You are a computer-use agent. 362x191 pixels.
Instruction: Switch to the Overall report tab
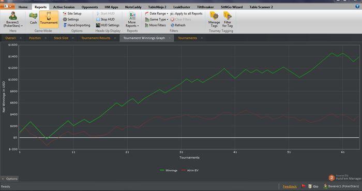(11, 38)
